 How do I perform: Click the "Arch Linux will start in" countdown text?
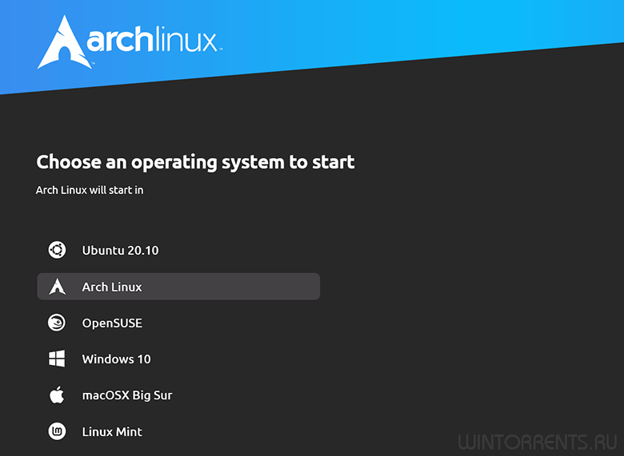(x=90, y=191)
